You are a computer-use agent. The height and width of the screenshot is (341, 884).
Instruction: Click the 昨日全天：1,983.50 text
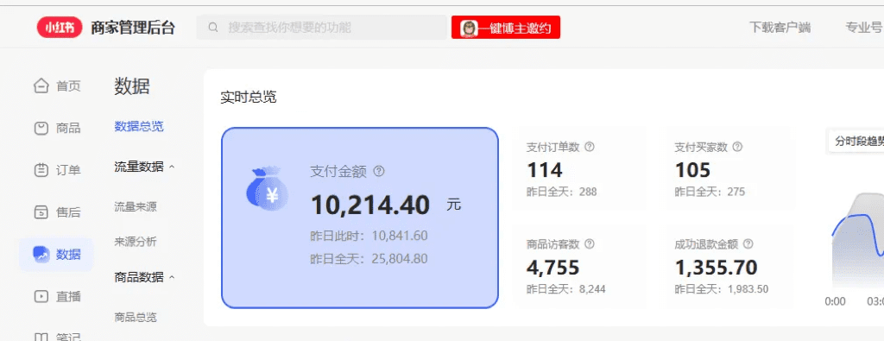[722, 289]
